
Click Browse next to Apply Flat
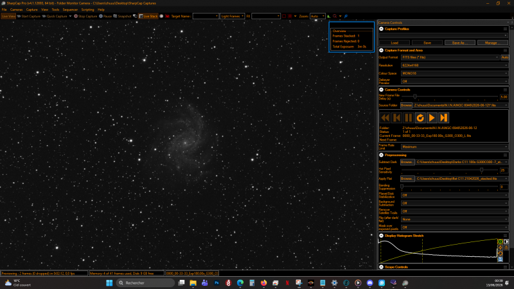tap(407, 179)
